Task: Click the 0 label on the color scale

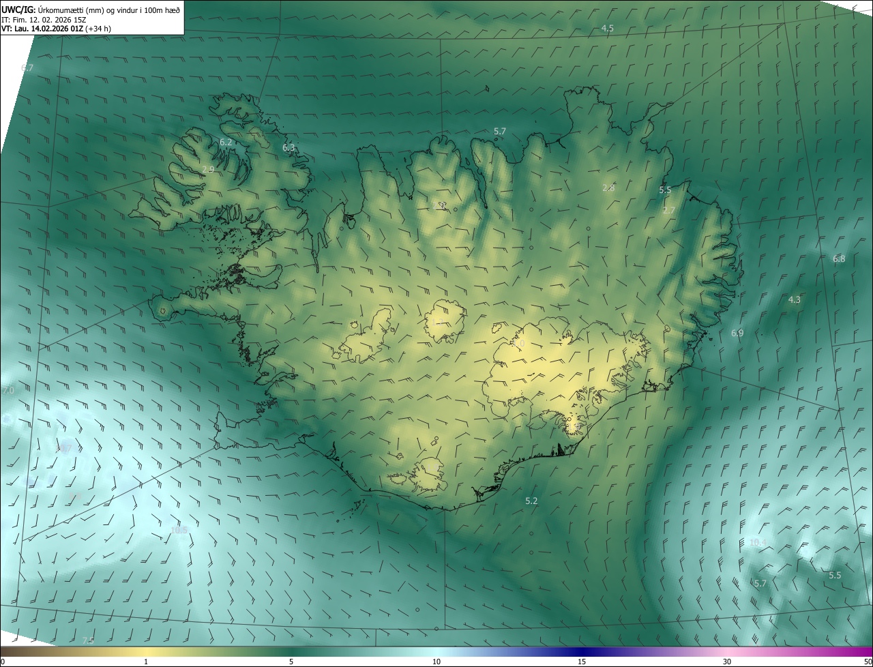Action: tap(3, 662)
